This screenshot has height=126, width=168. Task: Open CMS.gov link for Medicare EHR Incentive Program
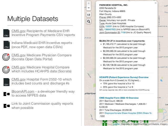(18, 31)
